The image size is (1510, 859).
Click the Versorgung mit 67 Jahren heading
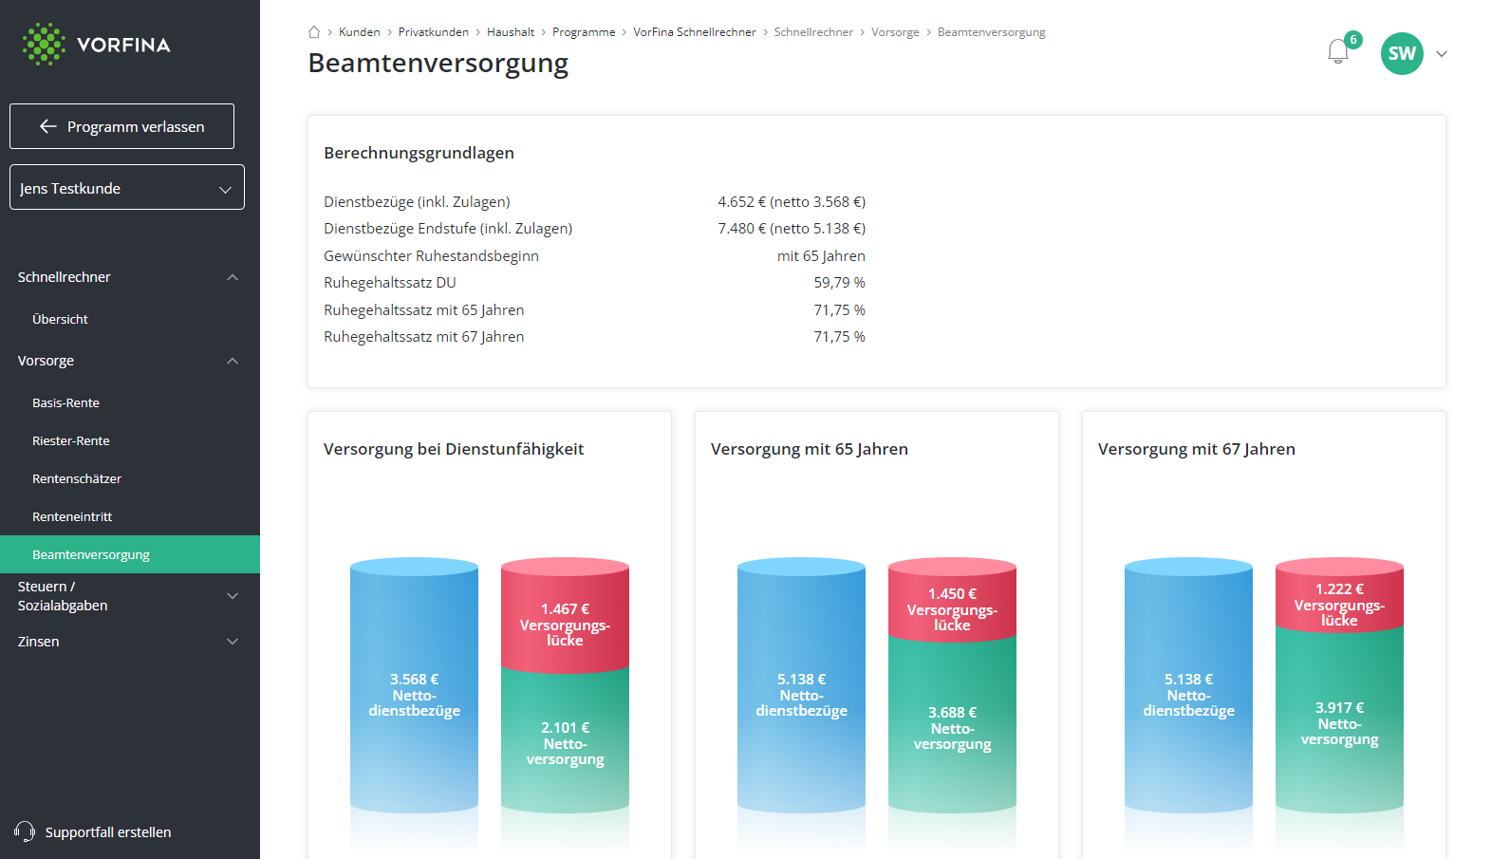1197,449
